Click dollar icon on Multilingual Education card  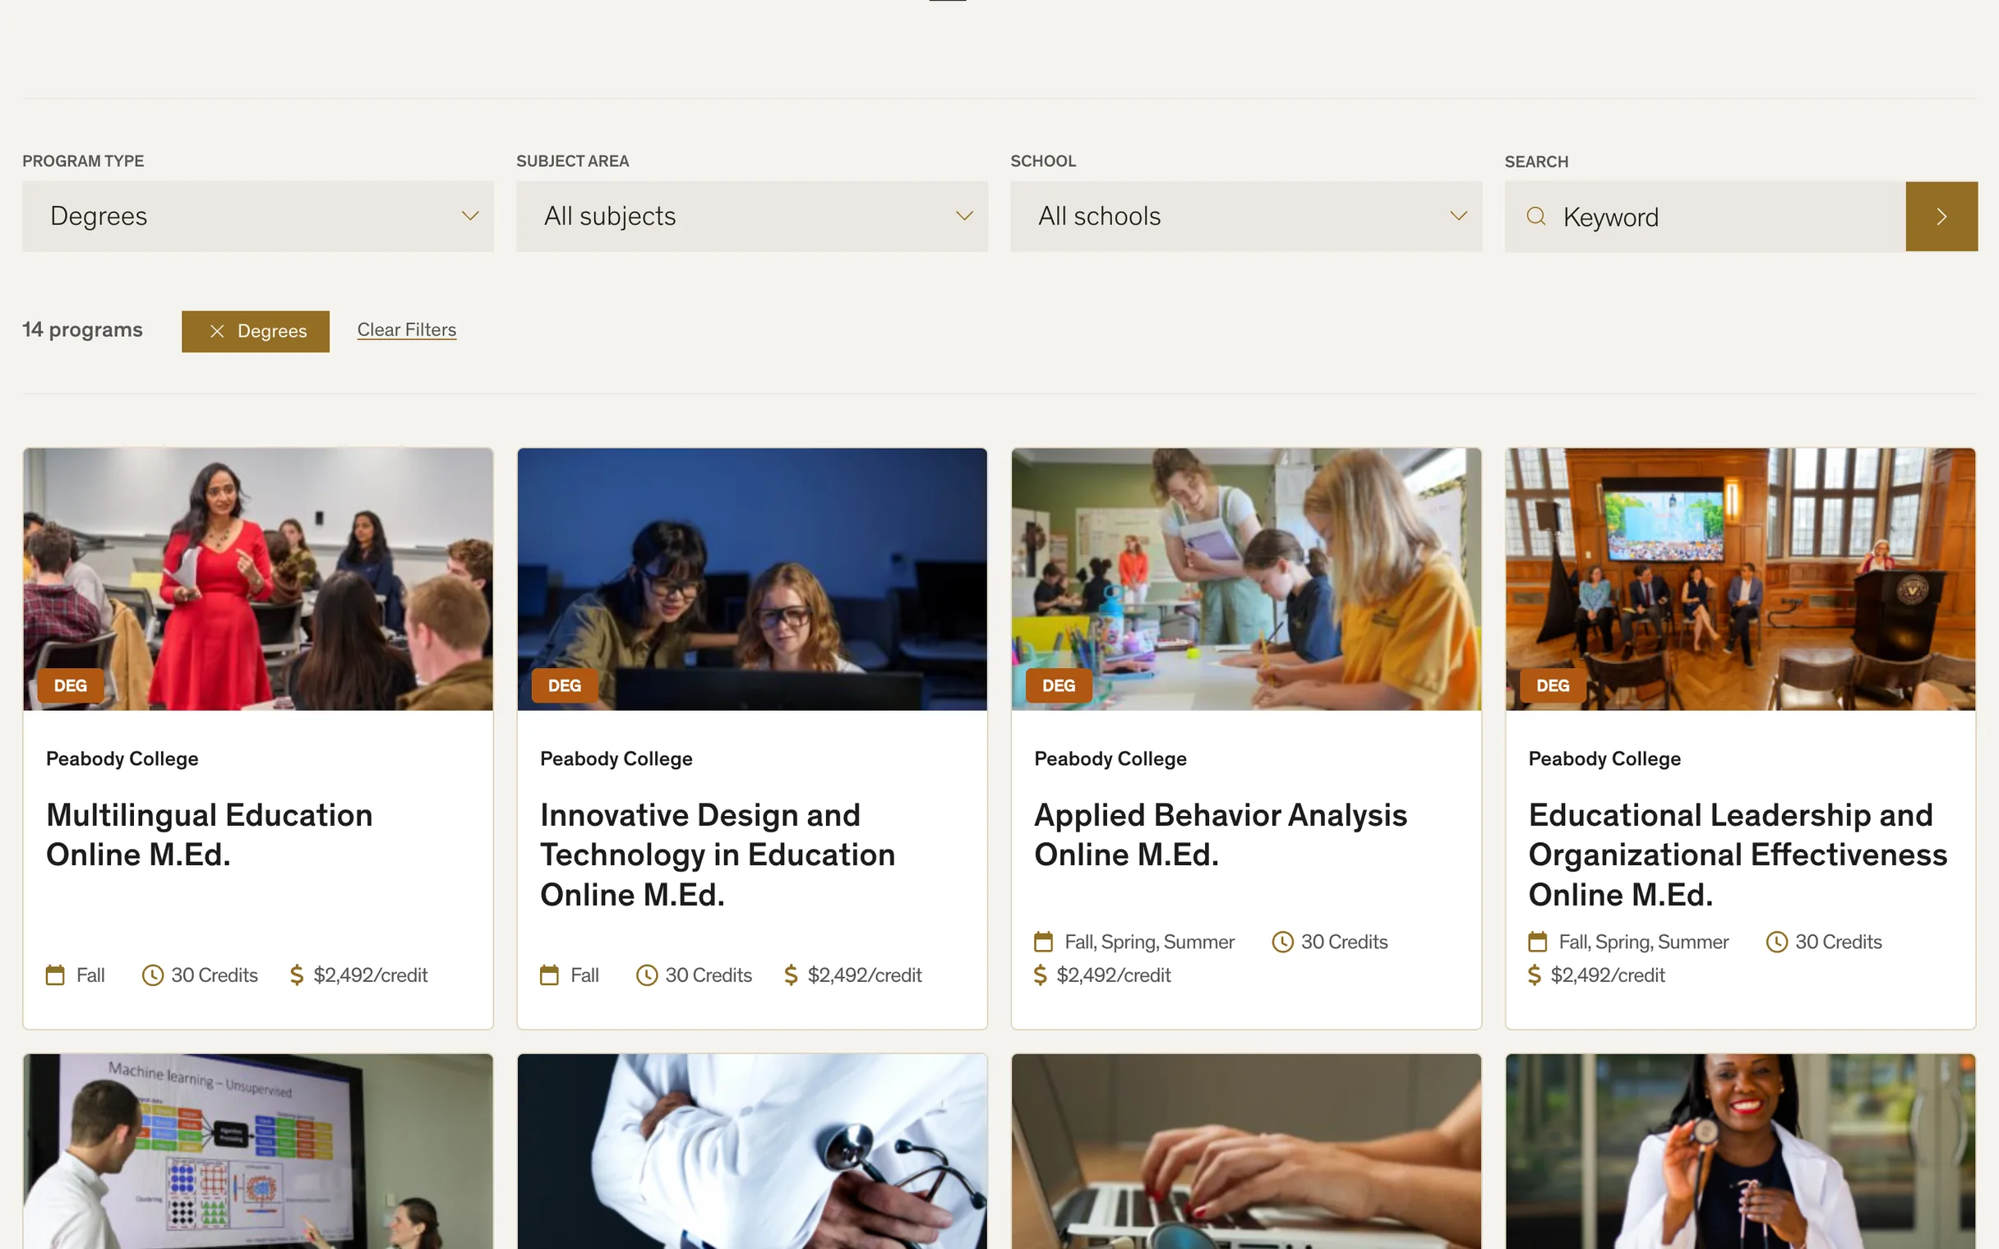tap(297, 975)
